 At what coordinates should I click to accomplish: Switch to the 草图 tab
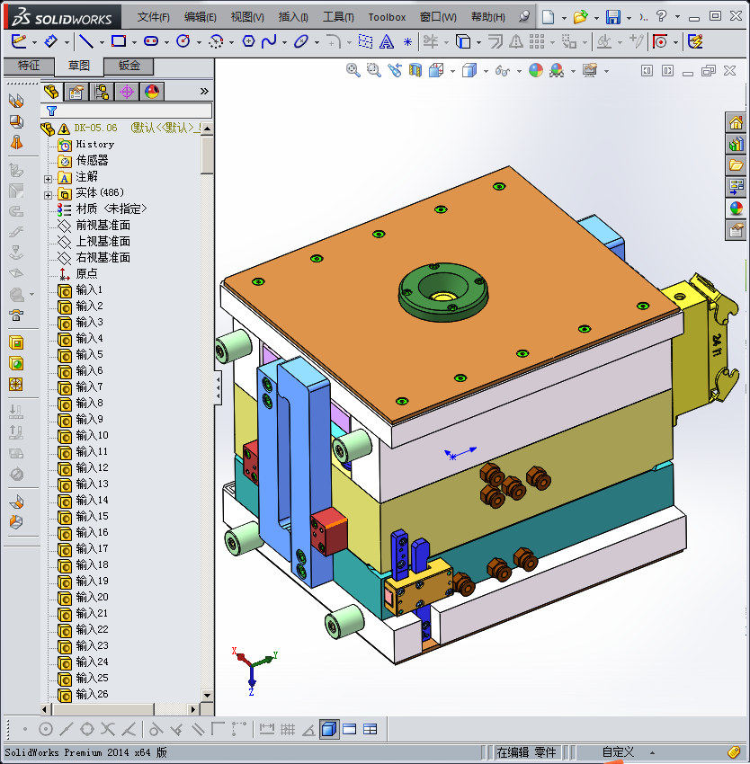click(x=78, y=66)
